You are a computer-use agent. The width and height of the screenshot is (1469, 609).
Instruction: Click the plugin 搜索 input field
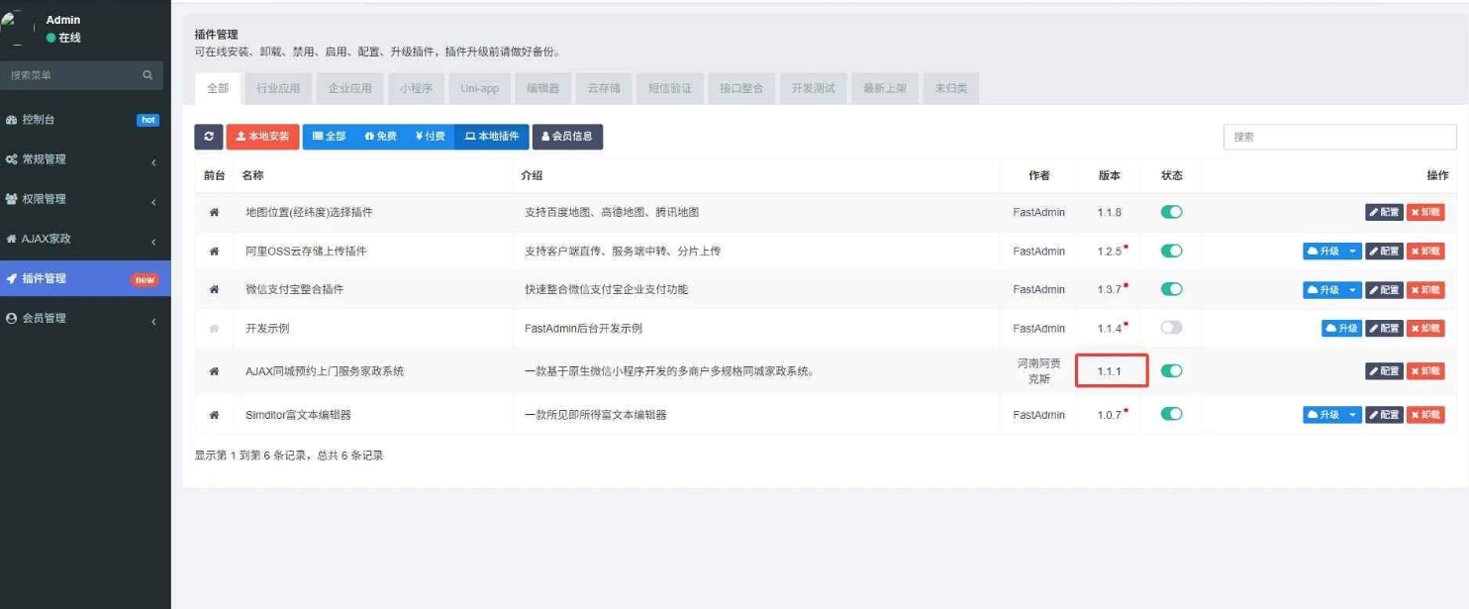(x=1339, y=138)
